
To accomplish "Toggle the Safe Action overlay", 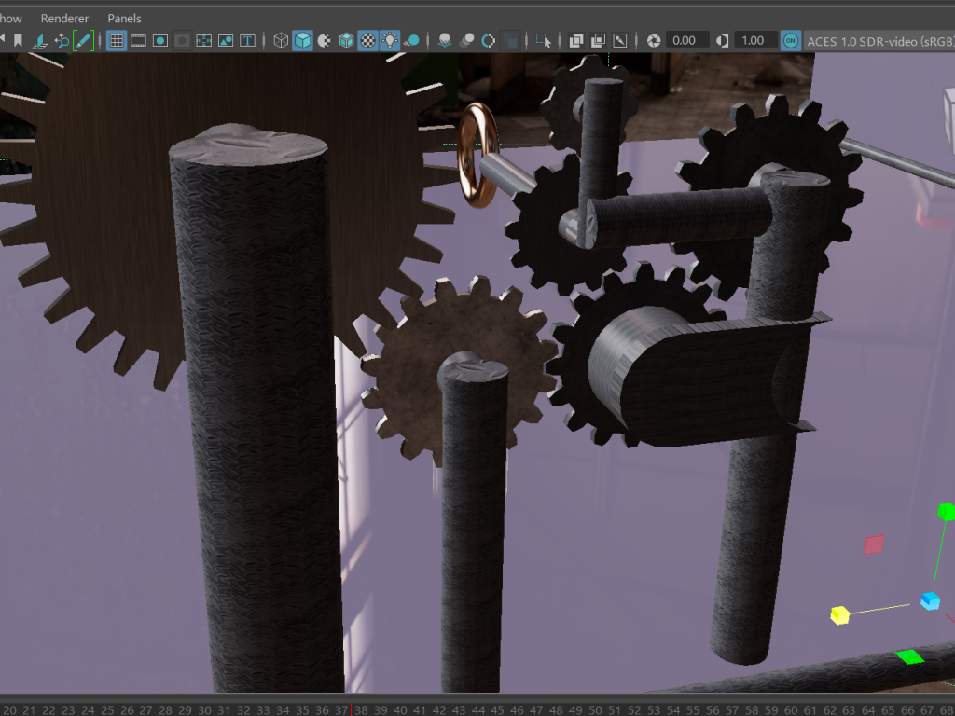I will tap(226, 41).
